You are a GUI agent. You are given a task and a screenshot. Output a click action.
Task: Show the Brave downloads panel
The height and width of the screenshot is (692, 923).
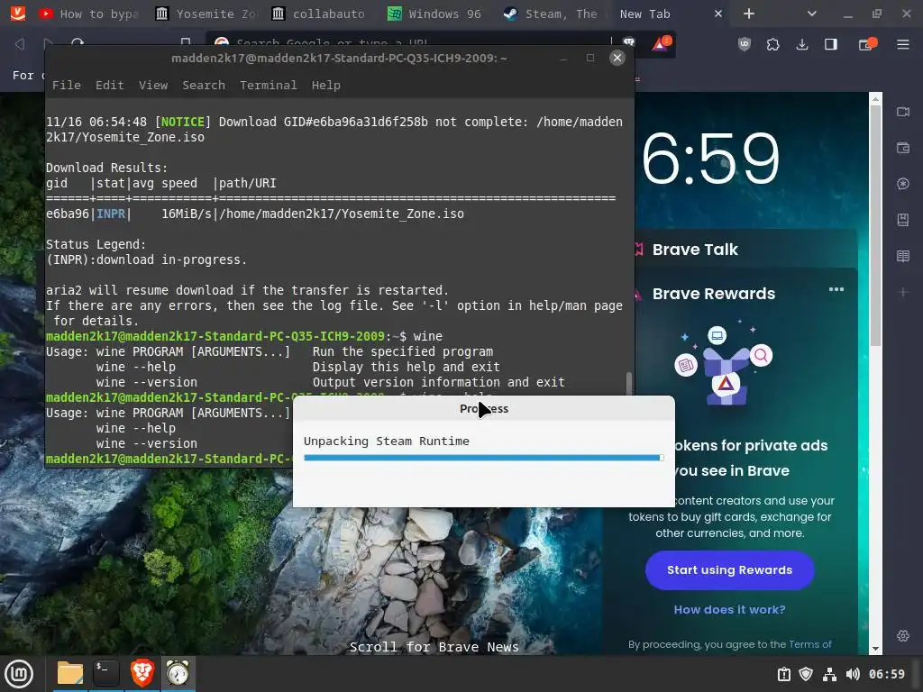click(x=801, y=44)
